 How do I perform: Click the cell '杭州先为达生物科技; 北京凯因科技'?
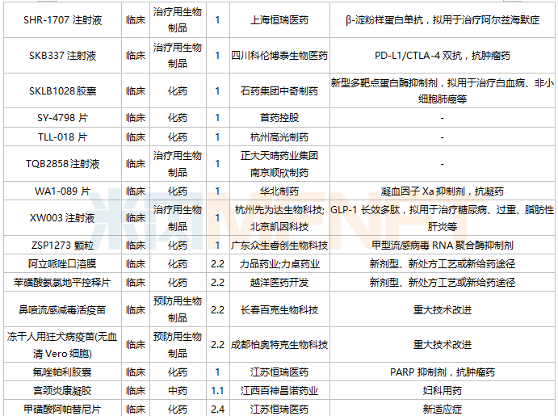point(279,218)
